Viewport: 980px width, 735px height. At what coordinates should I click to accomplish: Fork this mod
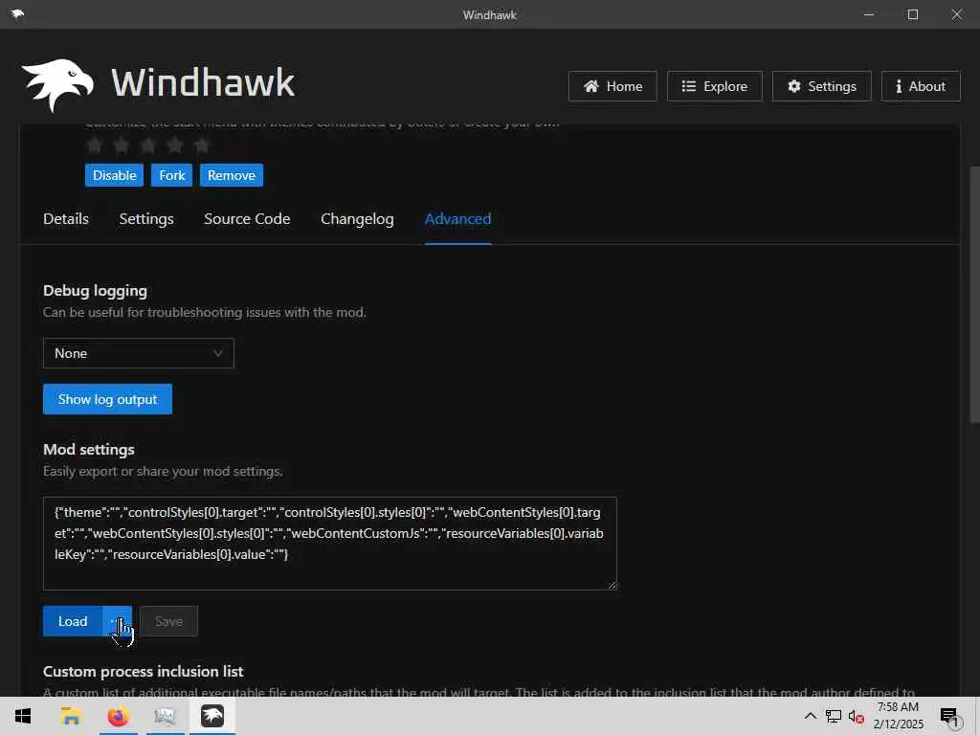pyautogui.click(x=172, y=175)
